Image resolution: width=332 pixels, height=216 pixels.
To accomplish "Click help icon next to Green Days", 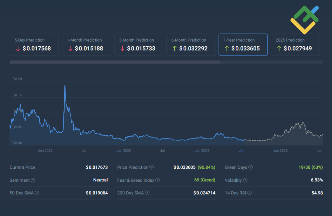I will point(251,167).
